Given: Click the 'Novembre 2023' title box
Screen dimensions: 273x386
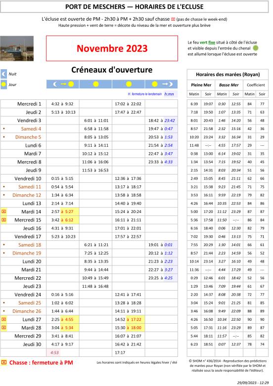Looking at the screenshot, I should [112, 48].
